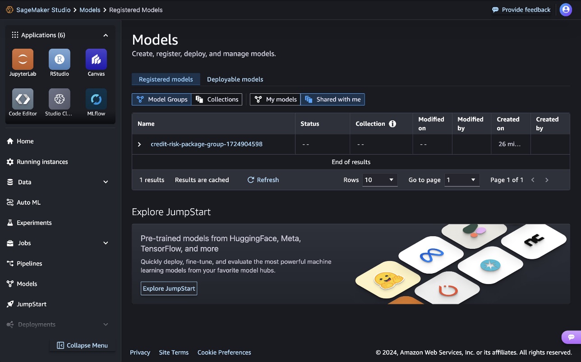Go to the previous results page arrow
This screenshot has width=581, height=362.
[x=533, y=180]
